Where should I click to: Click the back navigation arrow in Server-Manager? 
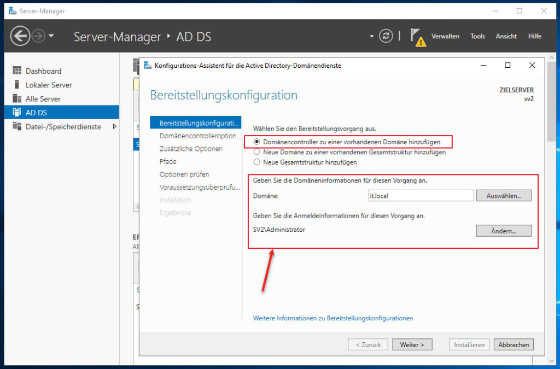(x=20, y=36)
